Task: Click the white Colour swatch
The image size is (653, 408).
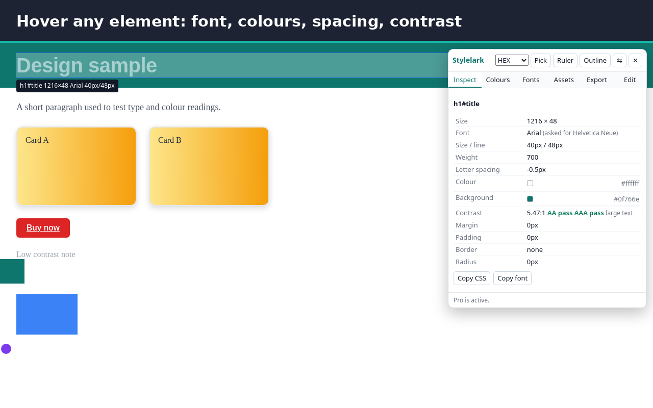Action: tap(530, 183)
